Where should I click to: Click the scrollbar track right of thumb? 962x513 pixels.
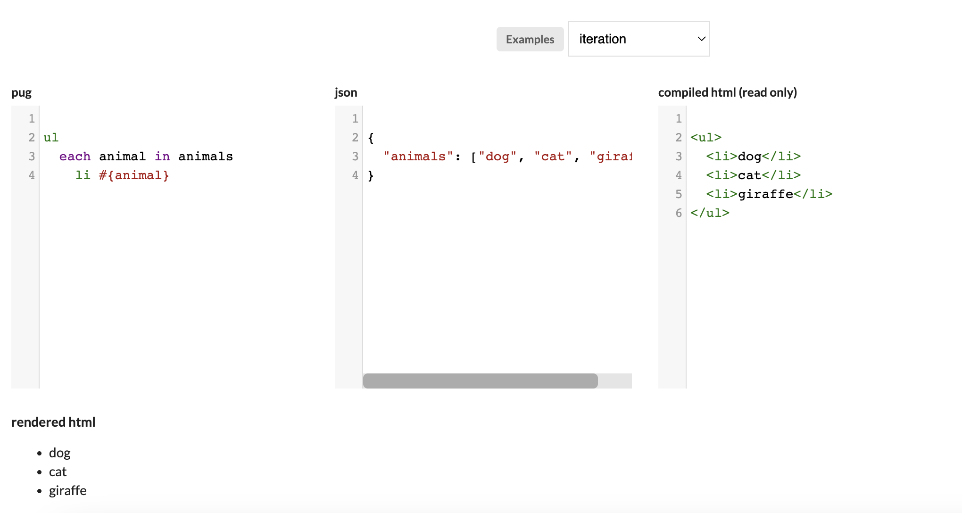[614, 381]
